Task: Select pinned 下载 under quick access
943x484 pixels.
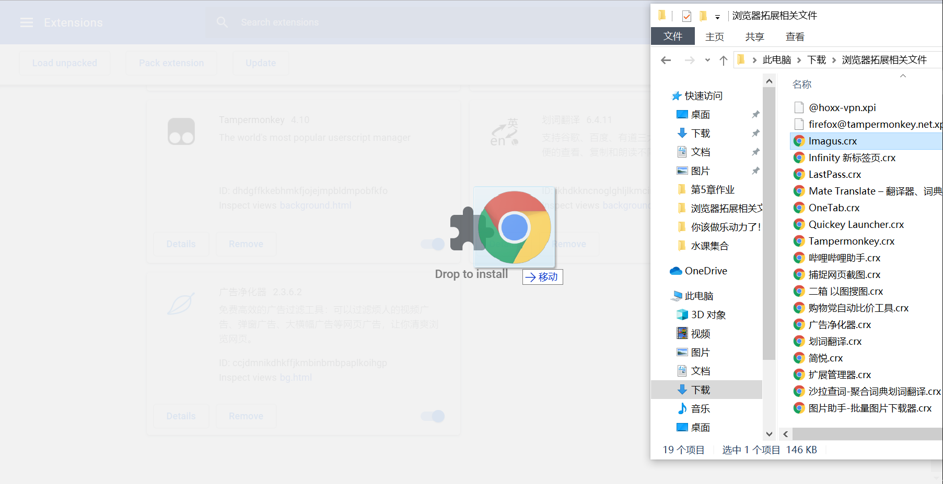Action: click(x=700, y=134)
